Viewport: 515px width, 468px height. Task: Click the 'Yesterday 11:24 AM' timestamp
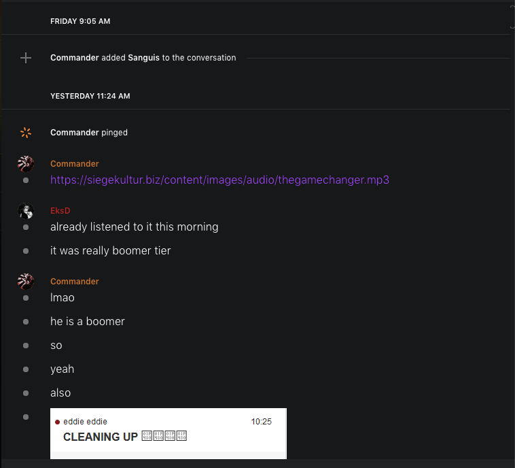click(x=90, y=96)
